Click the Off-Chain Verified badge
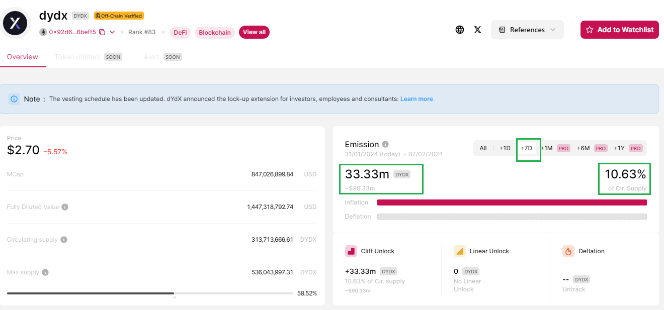Viewport: 664px width, 310px height. (x=119, y=16)
